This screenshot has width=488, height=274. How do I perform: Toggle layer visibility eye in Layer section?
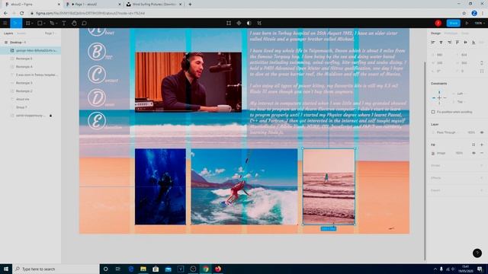coord(482,132)
